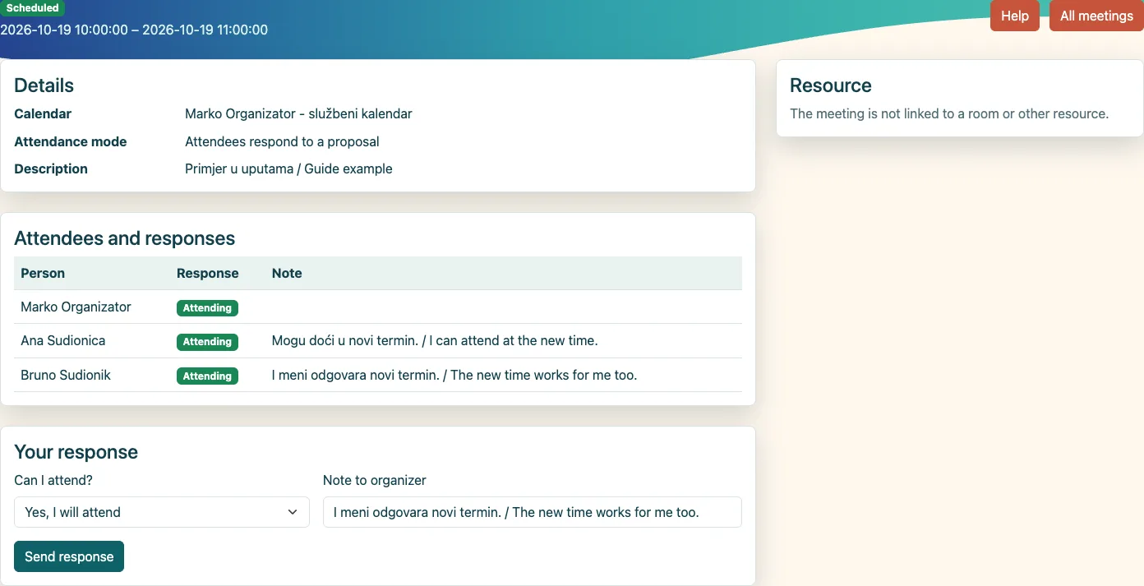Select the meeting date and time text
The image size is (1144, 586).
click(134, 30)
